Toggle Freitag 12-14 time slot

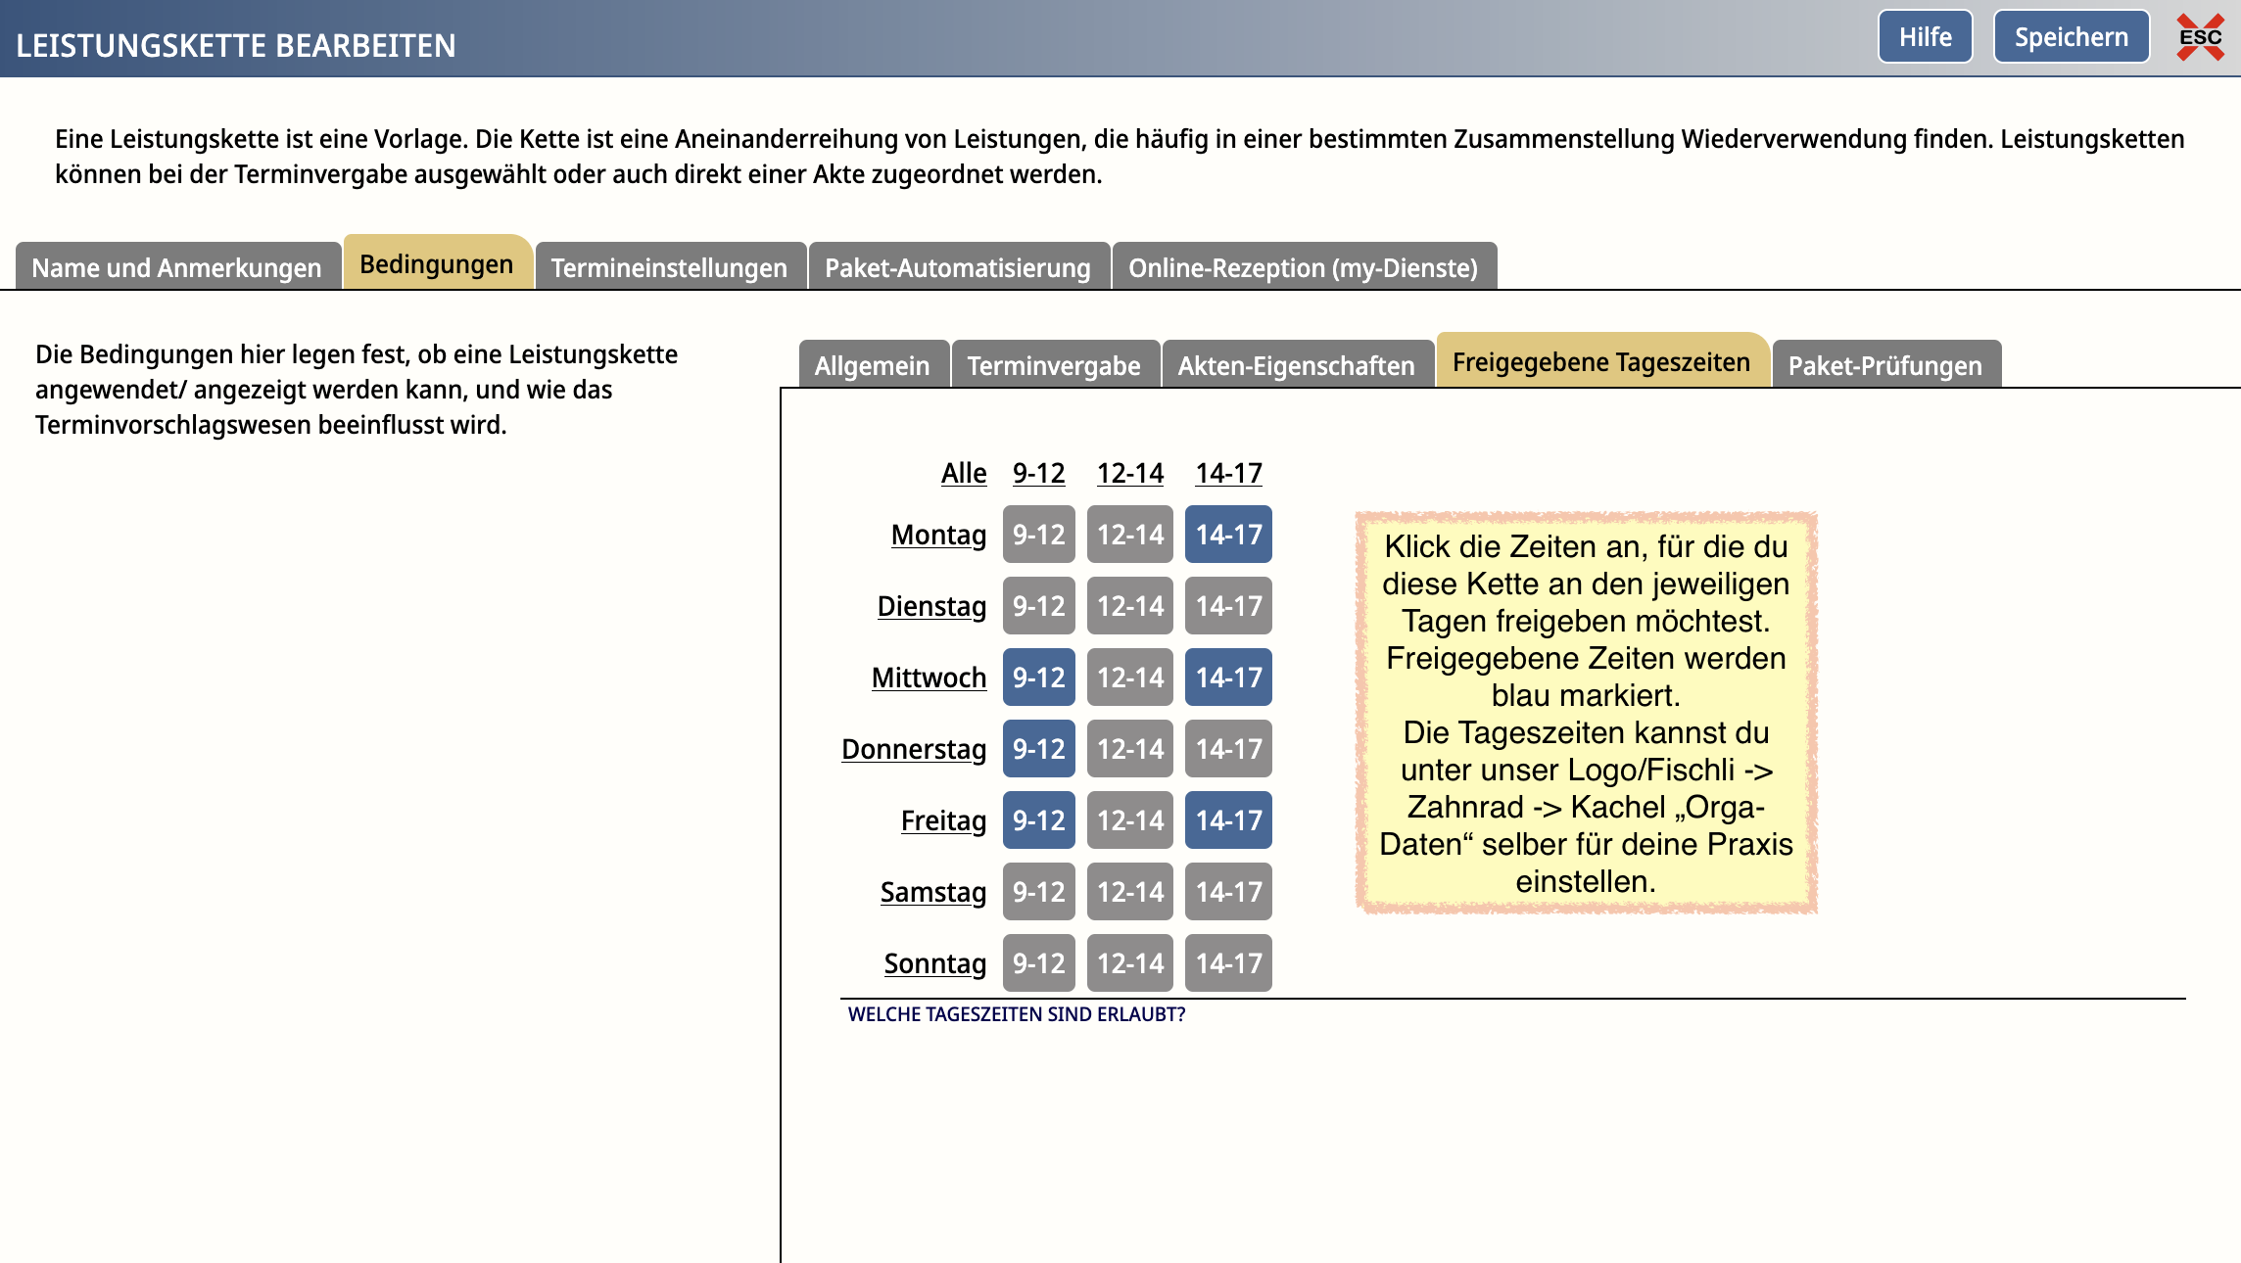click(1129, 820)
